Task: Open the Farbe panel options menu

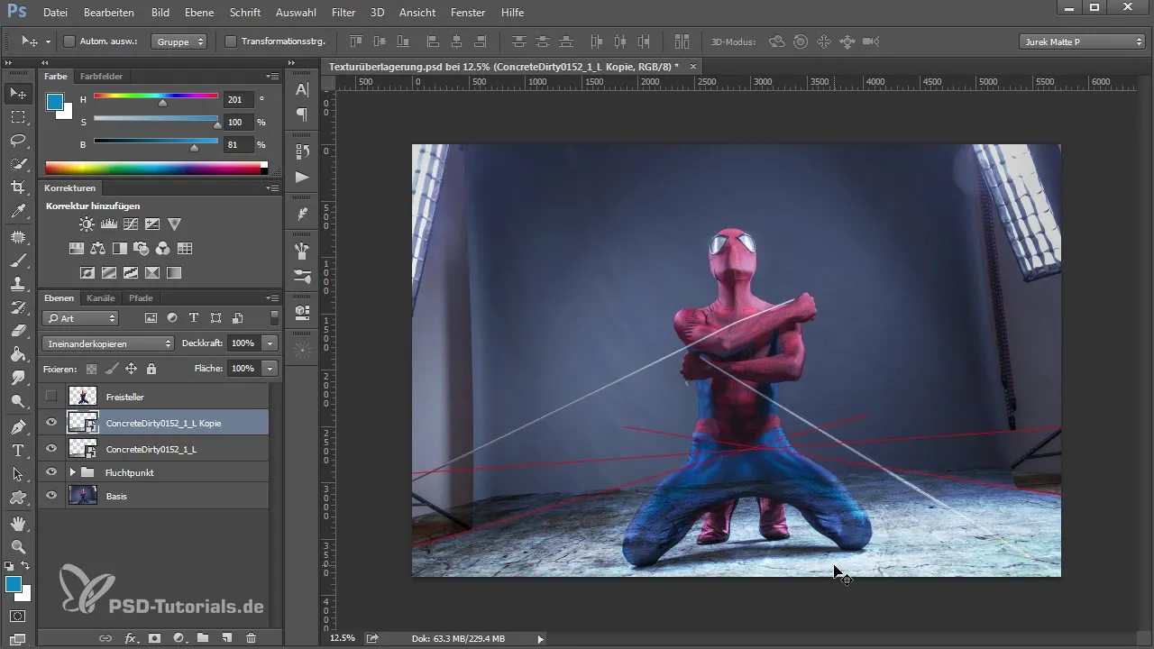Action: point(271,77)
